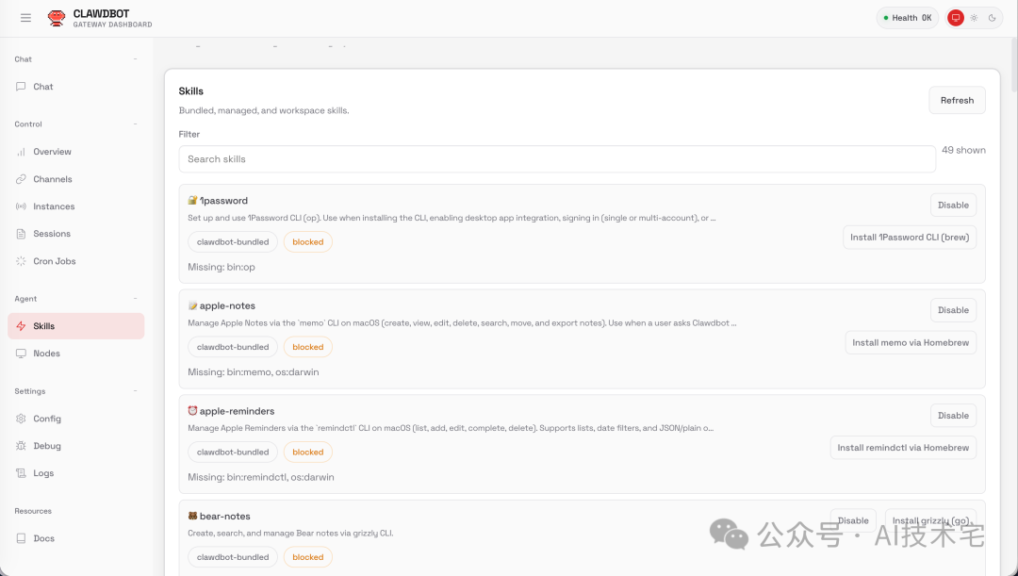Screen dimensions: 1018x576
Task: Click the Clawdbot lobster logo
Action: tap(57, 18)
